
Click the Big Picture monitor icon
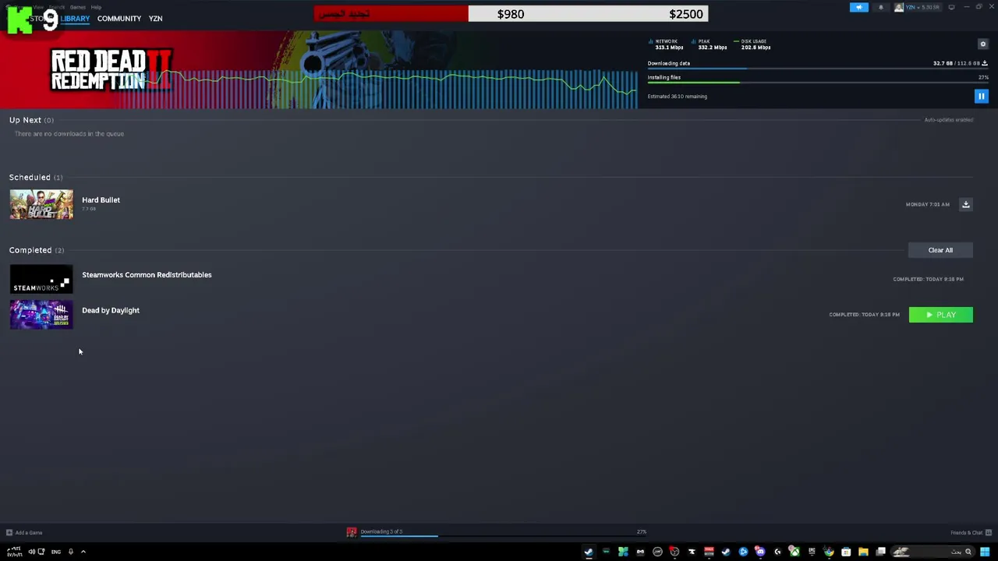[951, 7]
